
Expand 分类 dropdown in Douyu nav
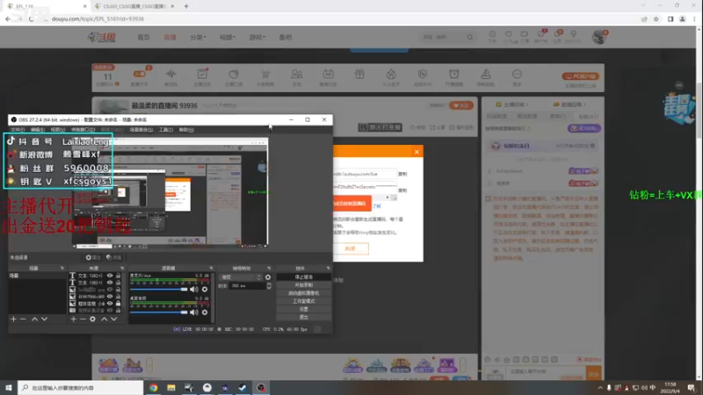click(198, 37)
